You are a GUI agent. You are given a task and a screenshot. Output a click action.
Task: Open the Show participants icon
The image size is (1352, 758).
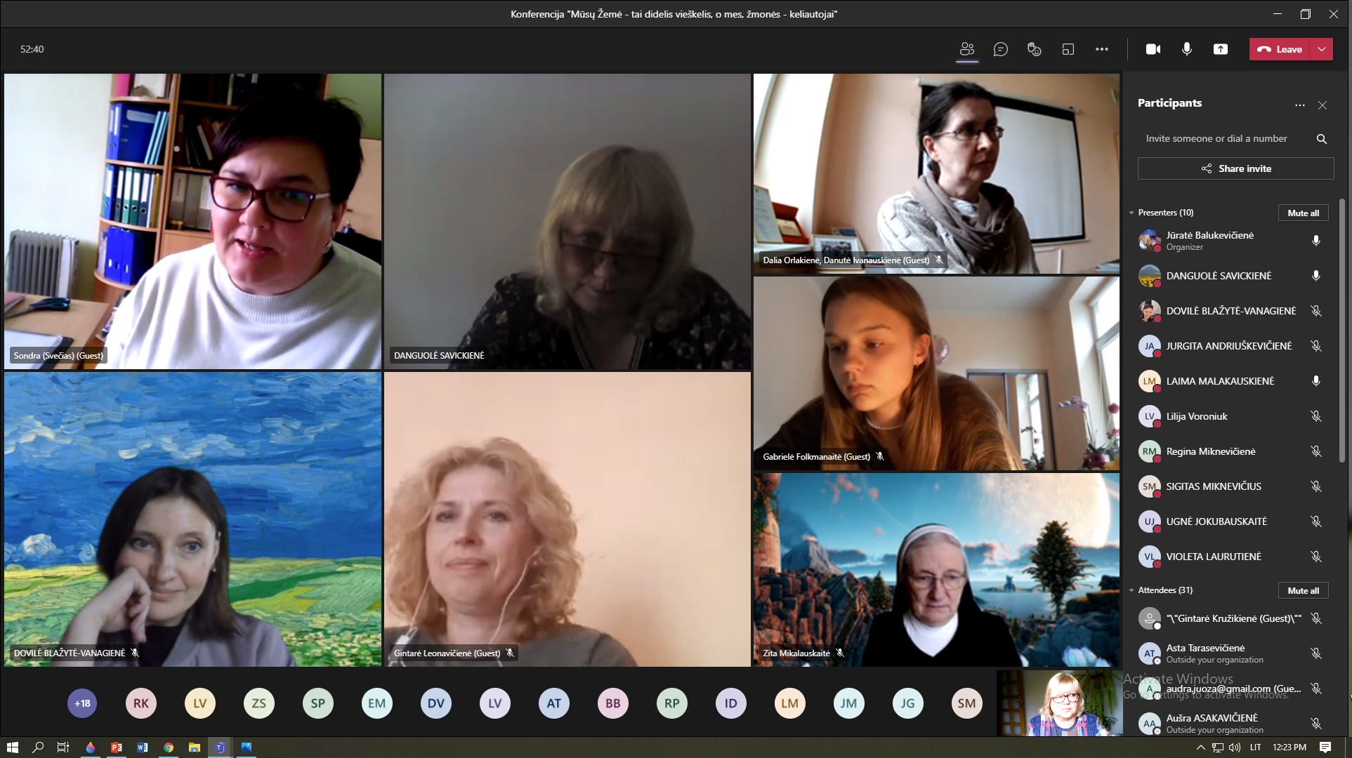(967, 49)
